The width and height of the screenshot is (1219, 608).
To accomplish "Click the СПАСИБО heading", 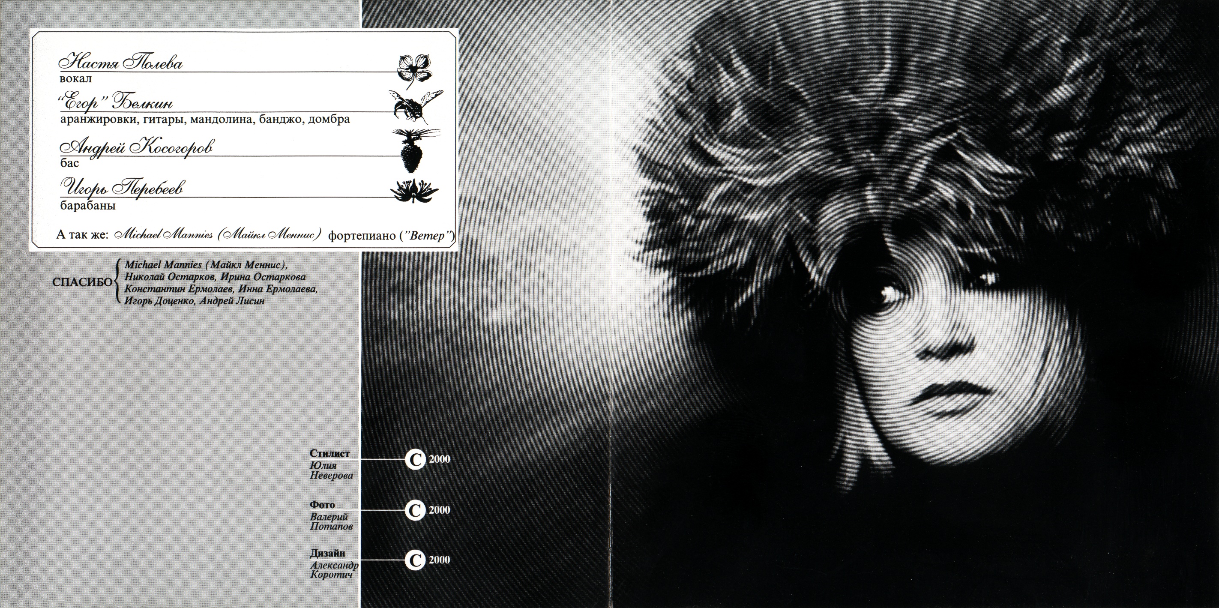I will tap(83, 282).
